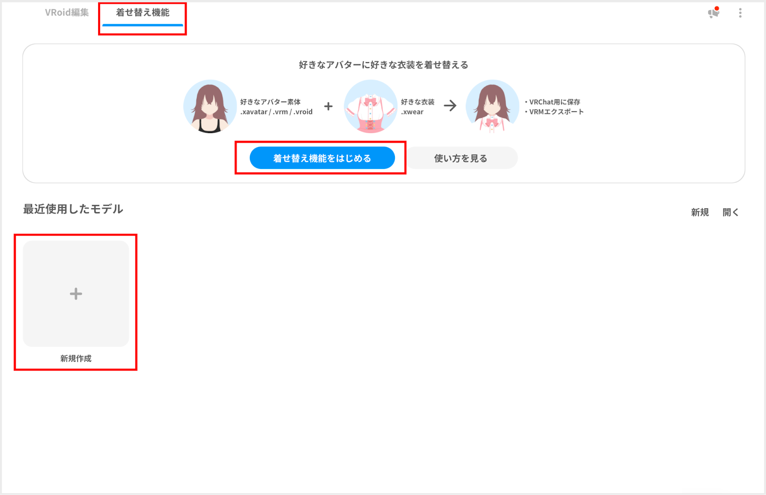
Task: Click the plus icon in the new model tile
Action: point(76,293)
